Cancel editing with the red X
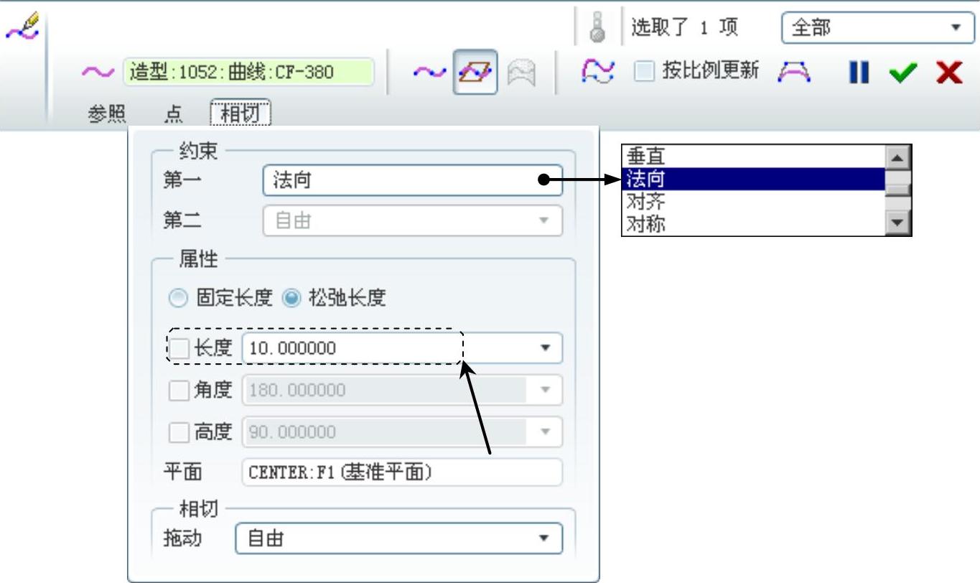The height and width of the screenshot is (583, 980). coord(949,72)
